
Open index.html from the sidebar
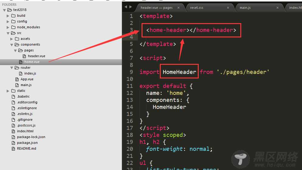click(x=25, y=131)
